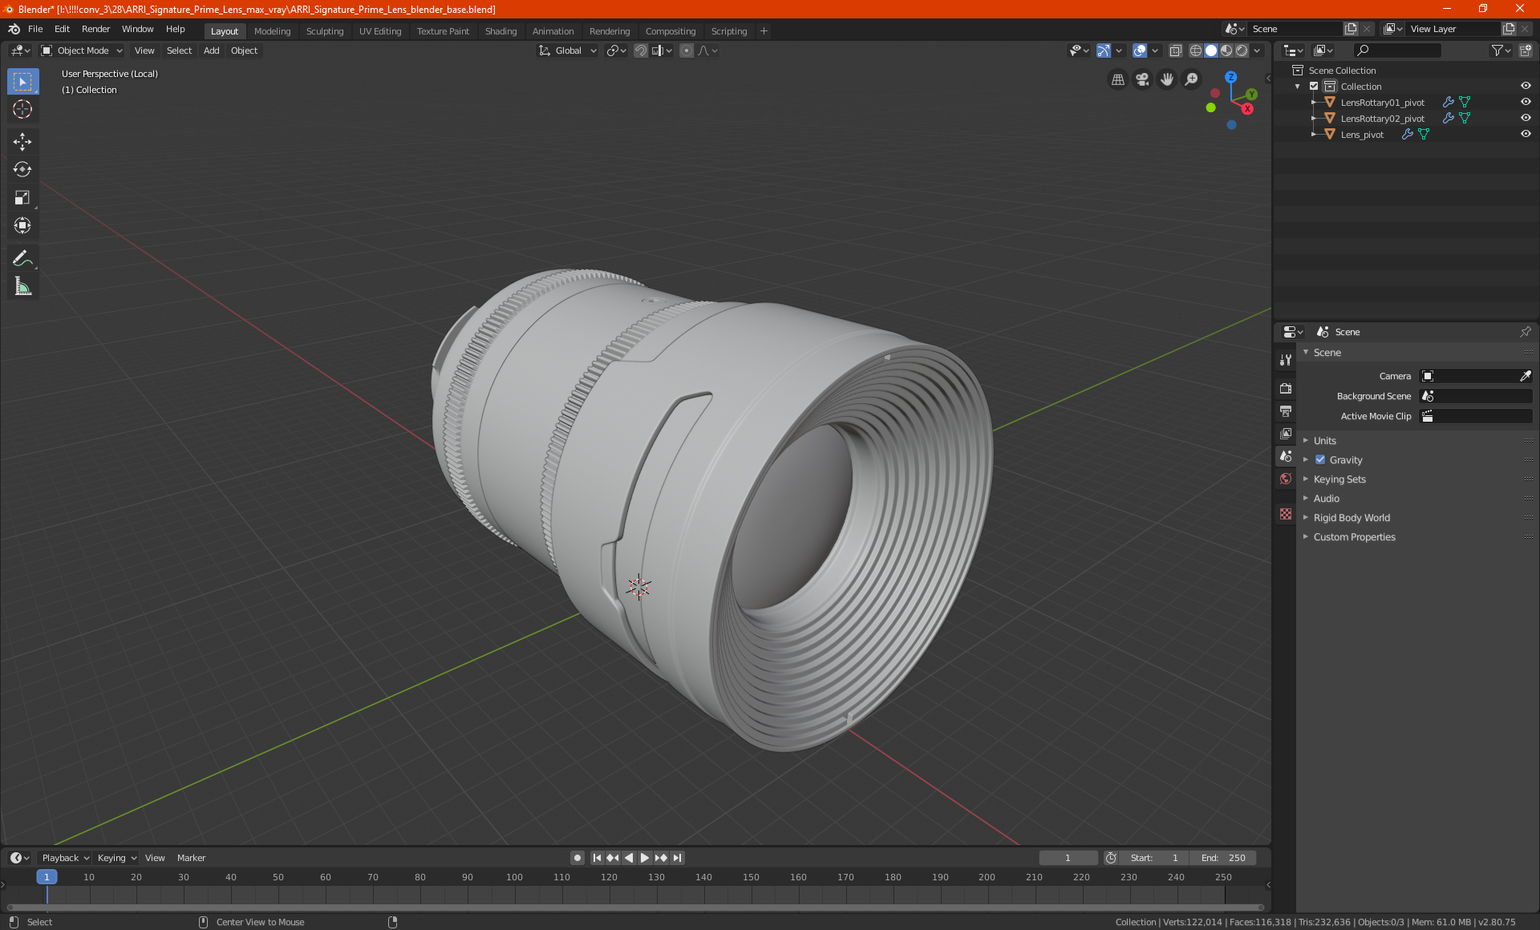Activate the Measure tool

[22, 286]
